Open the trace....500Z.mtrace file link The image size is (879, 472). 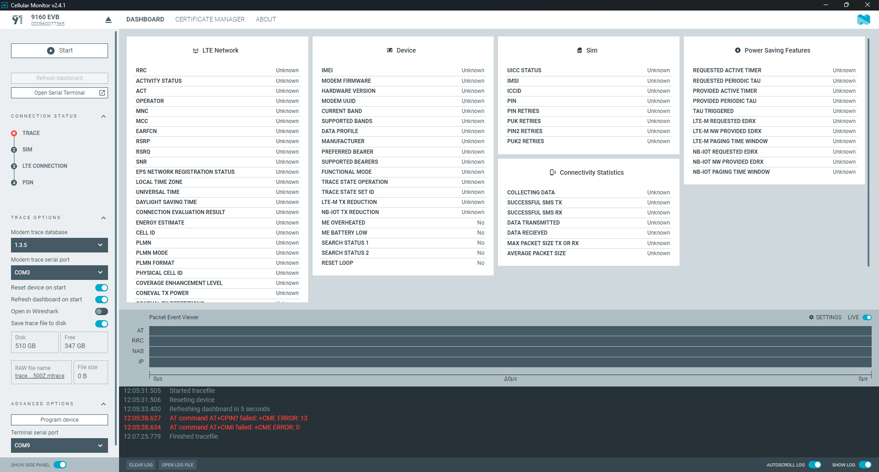40,376
